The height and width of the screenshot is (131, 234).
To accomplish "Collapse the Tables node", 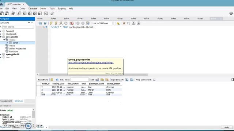I will (x=4, y=40).
